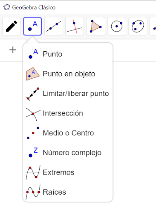Select Número complejo tool
This screenshot has width=156, height=219.
coord(68,153)
